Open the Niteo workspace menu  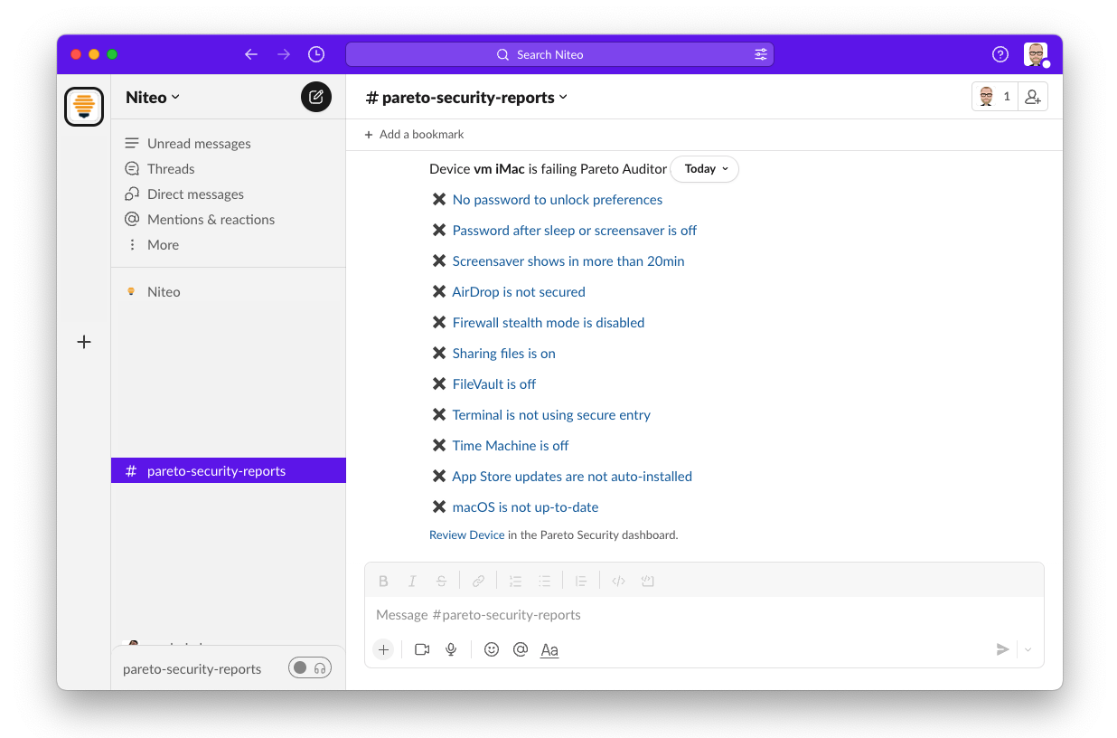151,97
